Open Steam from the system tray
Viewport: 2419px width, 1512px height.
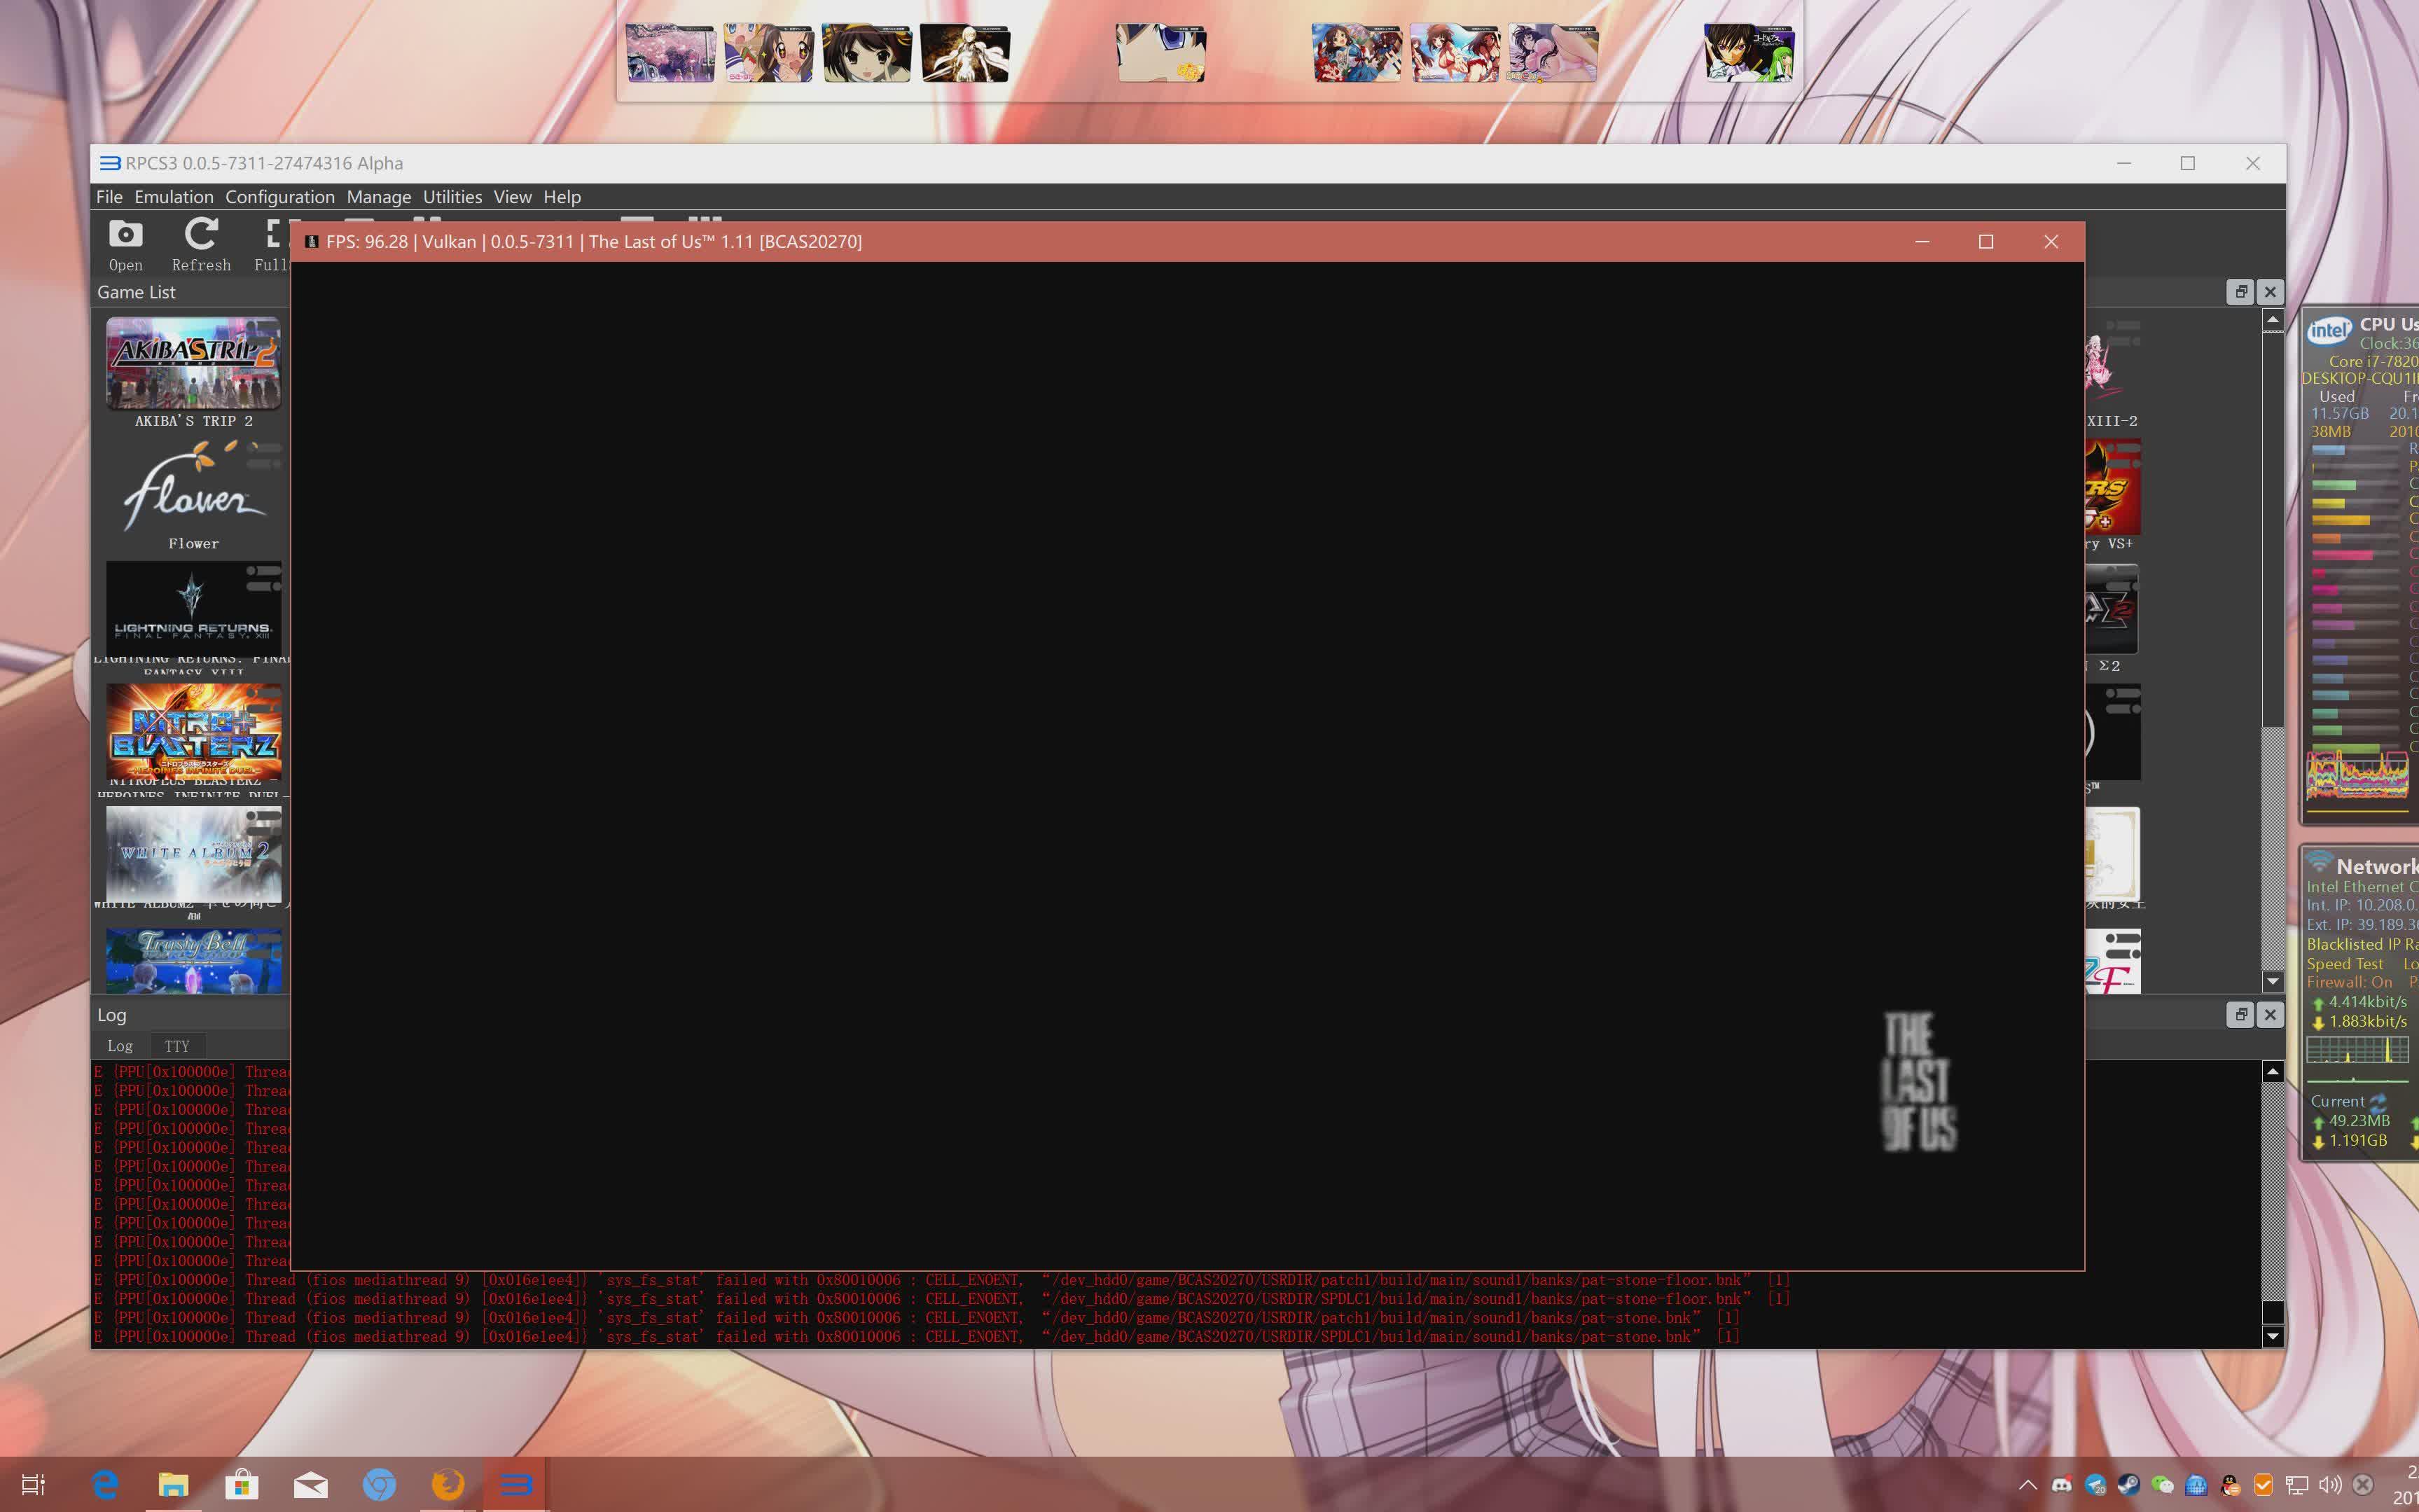pos(2128,1485)
